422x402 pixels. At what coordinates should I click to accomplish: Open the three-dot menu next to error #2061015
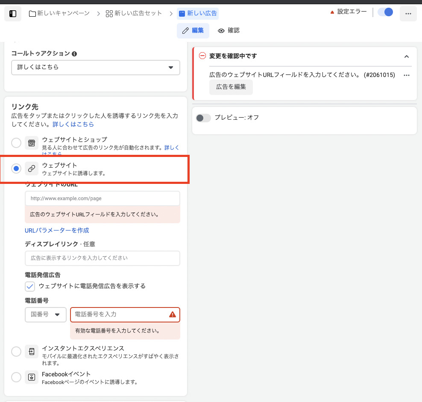pyautogui.click(x=406, y=75)
